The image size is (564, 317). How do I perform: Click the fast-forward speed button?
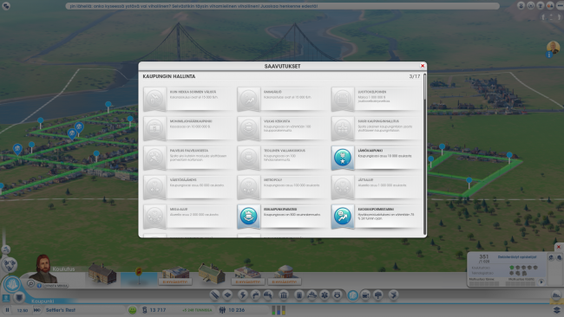point(37,310)
